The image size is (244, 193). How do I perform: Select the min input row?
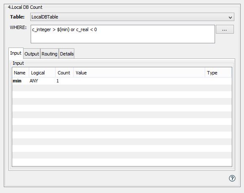(122, 81)
